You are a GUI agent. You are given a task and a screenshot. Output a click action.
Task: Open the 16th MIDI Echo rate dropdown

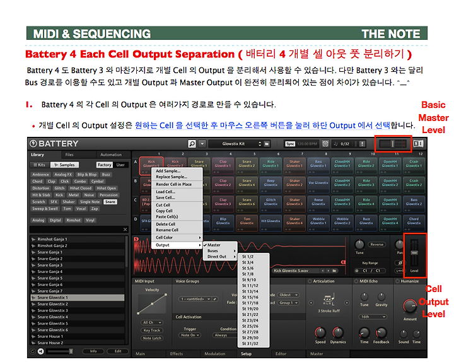click(x=373, y=317)
